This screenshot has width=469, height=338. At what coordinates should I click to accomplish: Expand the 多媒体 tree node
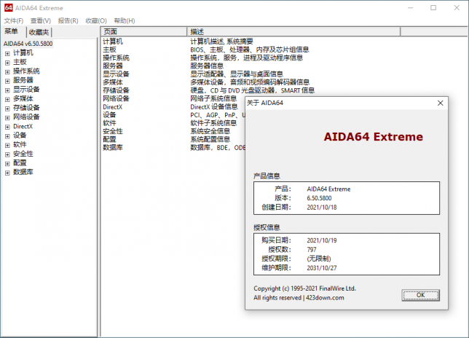tap(7, 99)
